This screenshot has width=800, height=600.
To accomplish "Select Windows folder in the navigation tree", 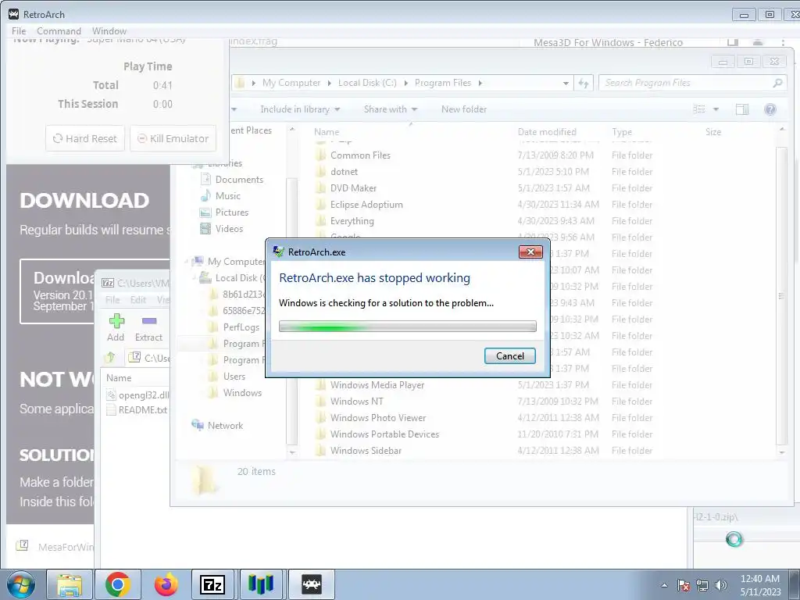I will pyautogui.click(x=236, y=393).
